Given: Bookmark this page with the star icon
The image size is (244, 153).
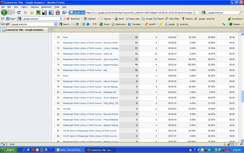Looking at the screenshot, I should pyautogui.click(x=194, y=13).
